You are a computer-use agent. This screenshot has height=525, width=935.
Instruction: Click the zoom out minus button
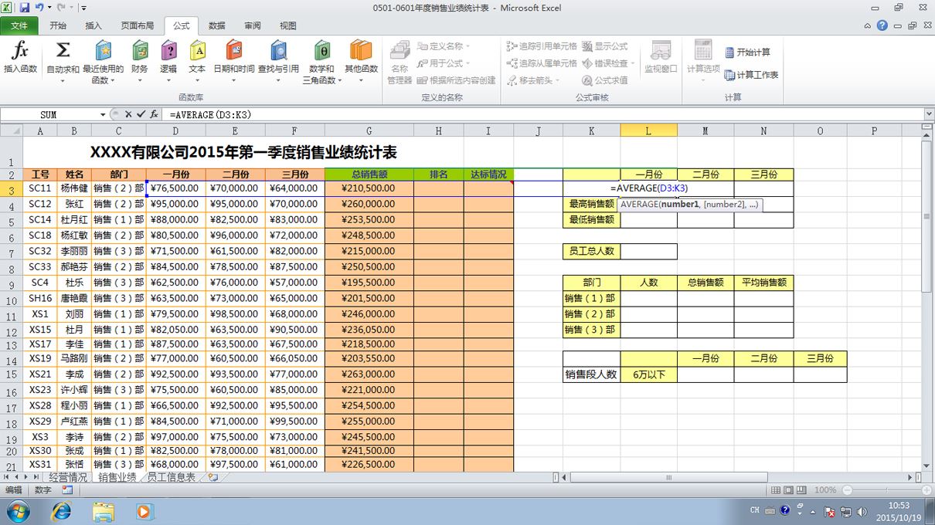848,489
